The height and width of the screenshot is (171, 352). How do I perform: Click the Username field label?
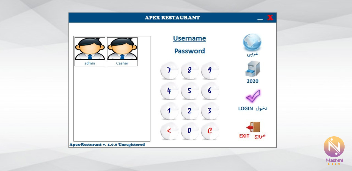point(189,38)
